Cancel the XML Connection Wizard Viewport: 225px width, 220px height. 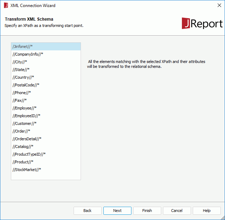point(177,211)
